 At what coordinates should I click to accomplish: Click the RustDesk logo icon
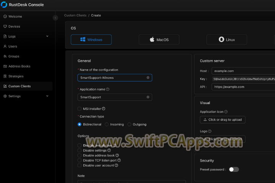[4, 5]
